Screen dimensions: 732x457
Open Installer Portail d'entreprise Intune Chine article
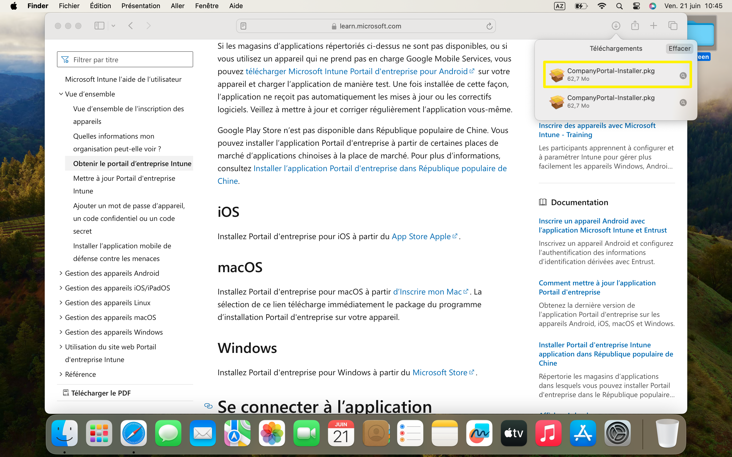click(x=606, y=354)
